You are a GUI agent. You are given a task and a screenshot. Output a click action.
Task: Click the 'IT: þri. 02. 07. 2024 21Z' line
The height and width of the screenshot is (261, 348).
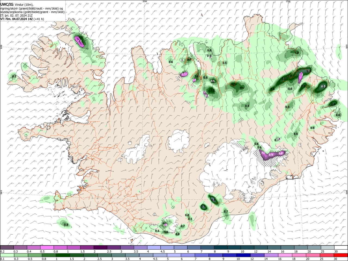(17, 15)
